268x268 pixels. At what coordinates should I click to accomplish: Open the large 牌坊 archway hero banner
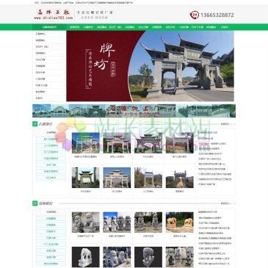(x=150, y=66)
